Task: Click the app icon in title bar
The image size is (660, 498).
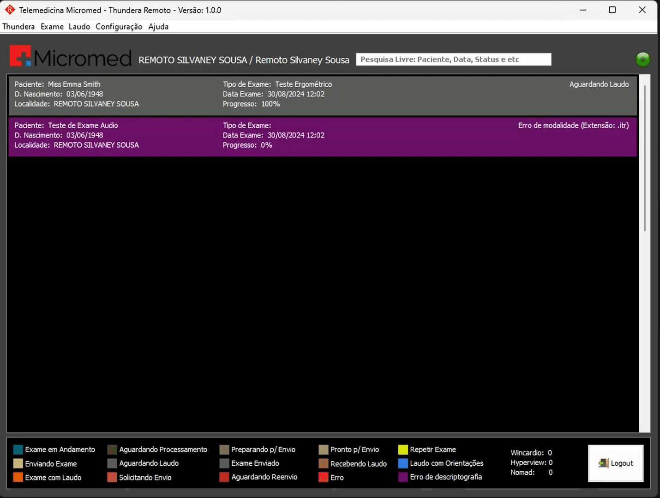Action: click(x=10, y=10)
